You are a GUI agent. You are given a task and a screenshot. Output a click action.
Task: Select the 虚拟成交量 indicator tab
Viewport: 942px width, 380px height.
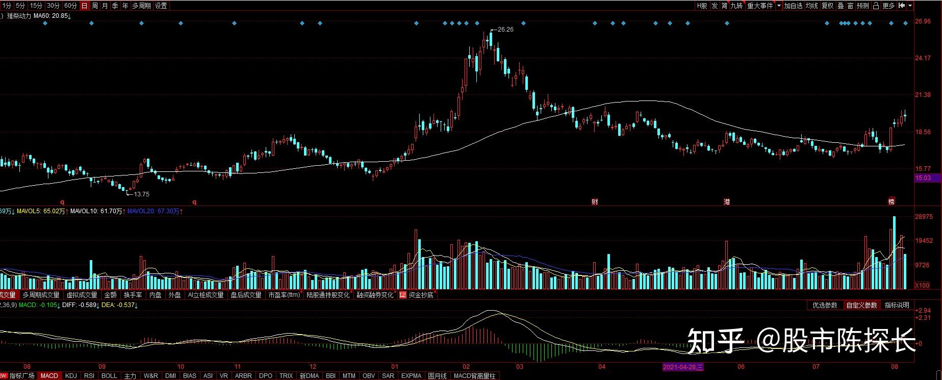(x=82, y=295)
